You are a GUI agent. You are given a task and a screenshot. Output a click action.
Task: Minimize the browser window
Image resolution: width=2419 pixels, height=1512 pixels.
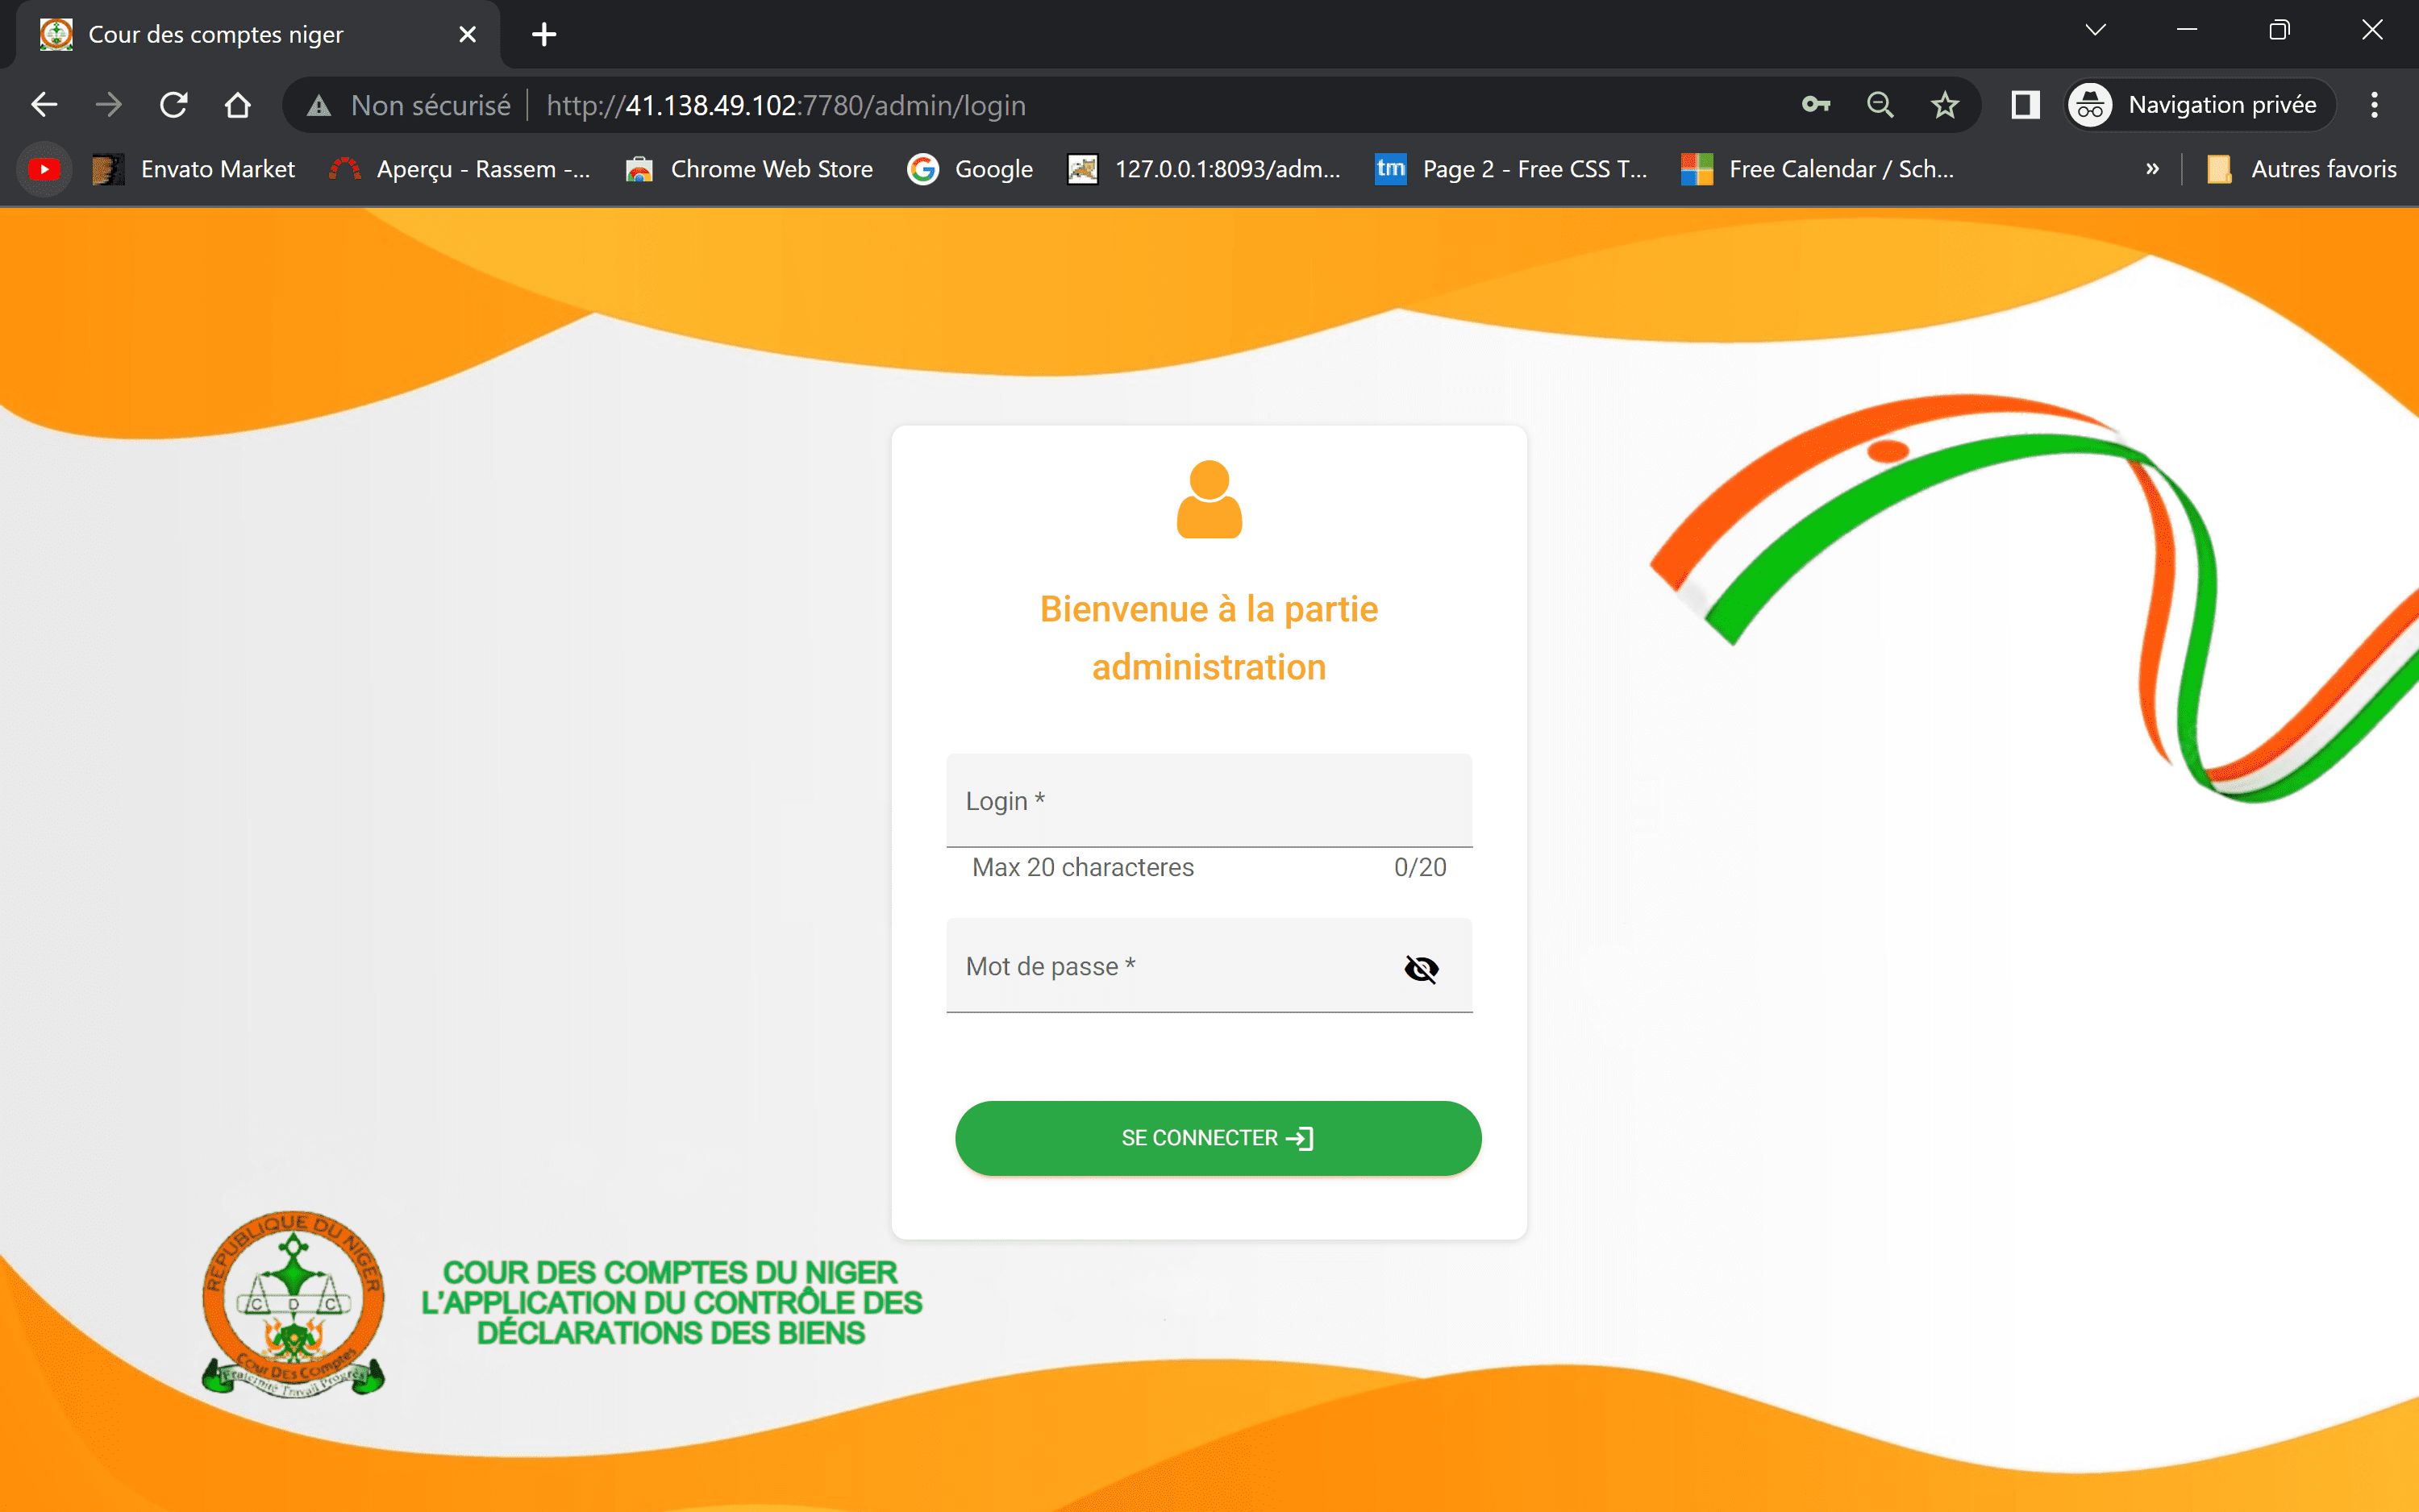(x=2187, y=30)
